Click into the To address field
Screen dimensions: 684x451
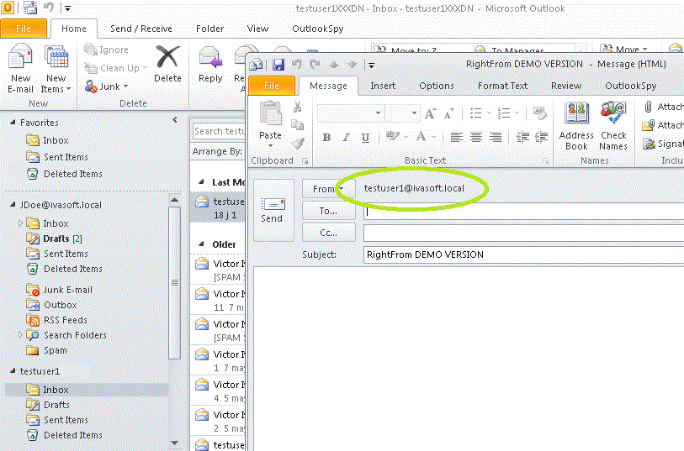tap(523, 211)
